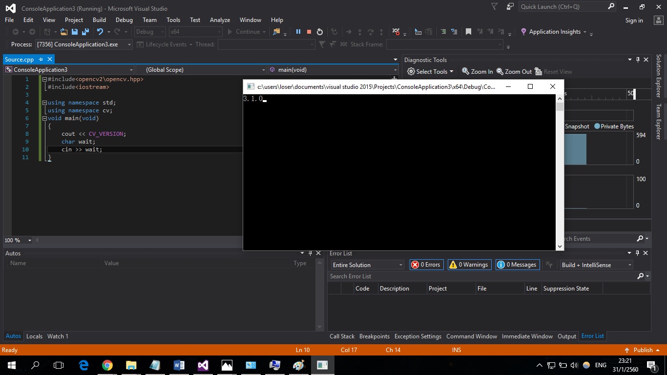Click the bookmark icon in the toolbar

468,32
